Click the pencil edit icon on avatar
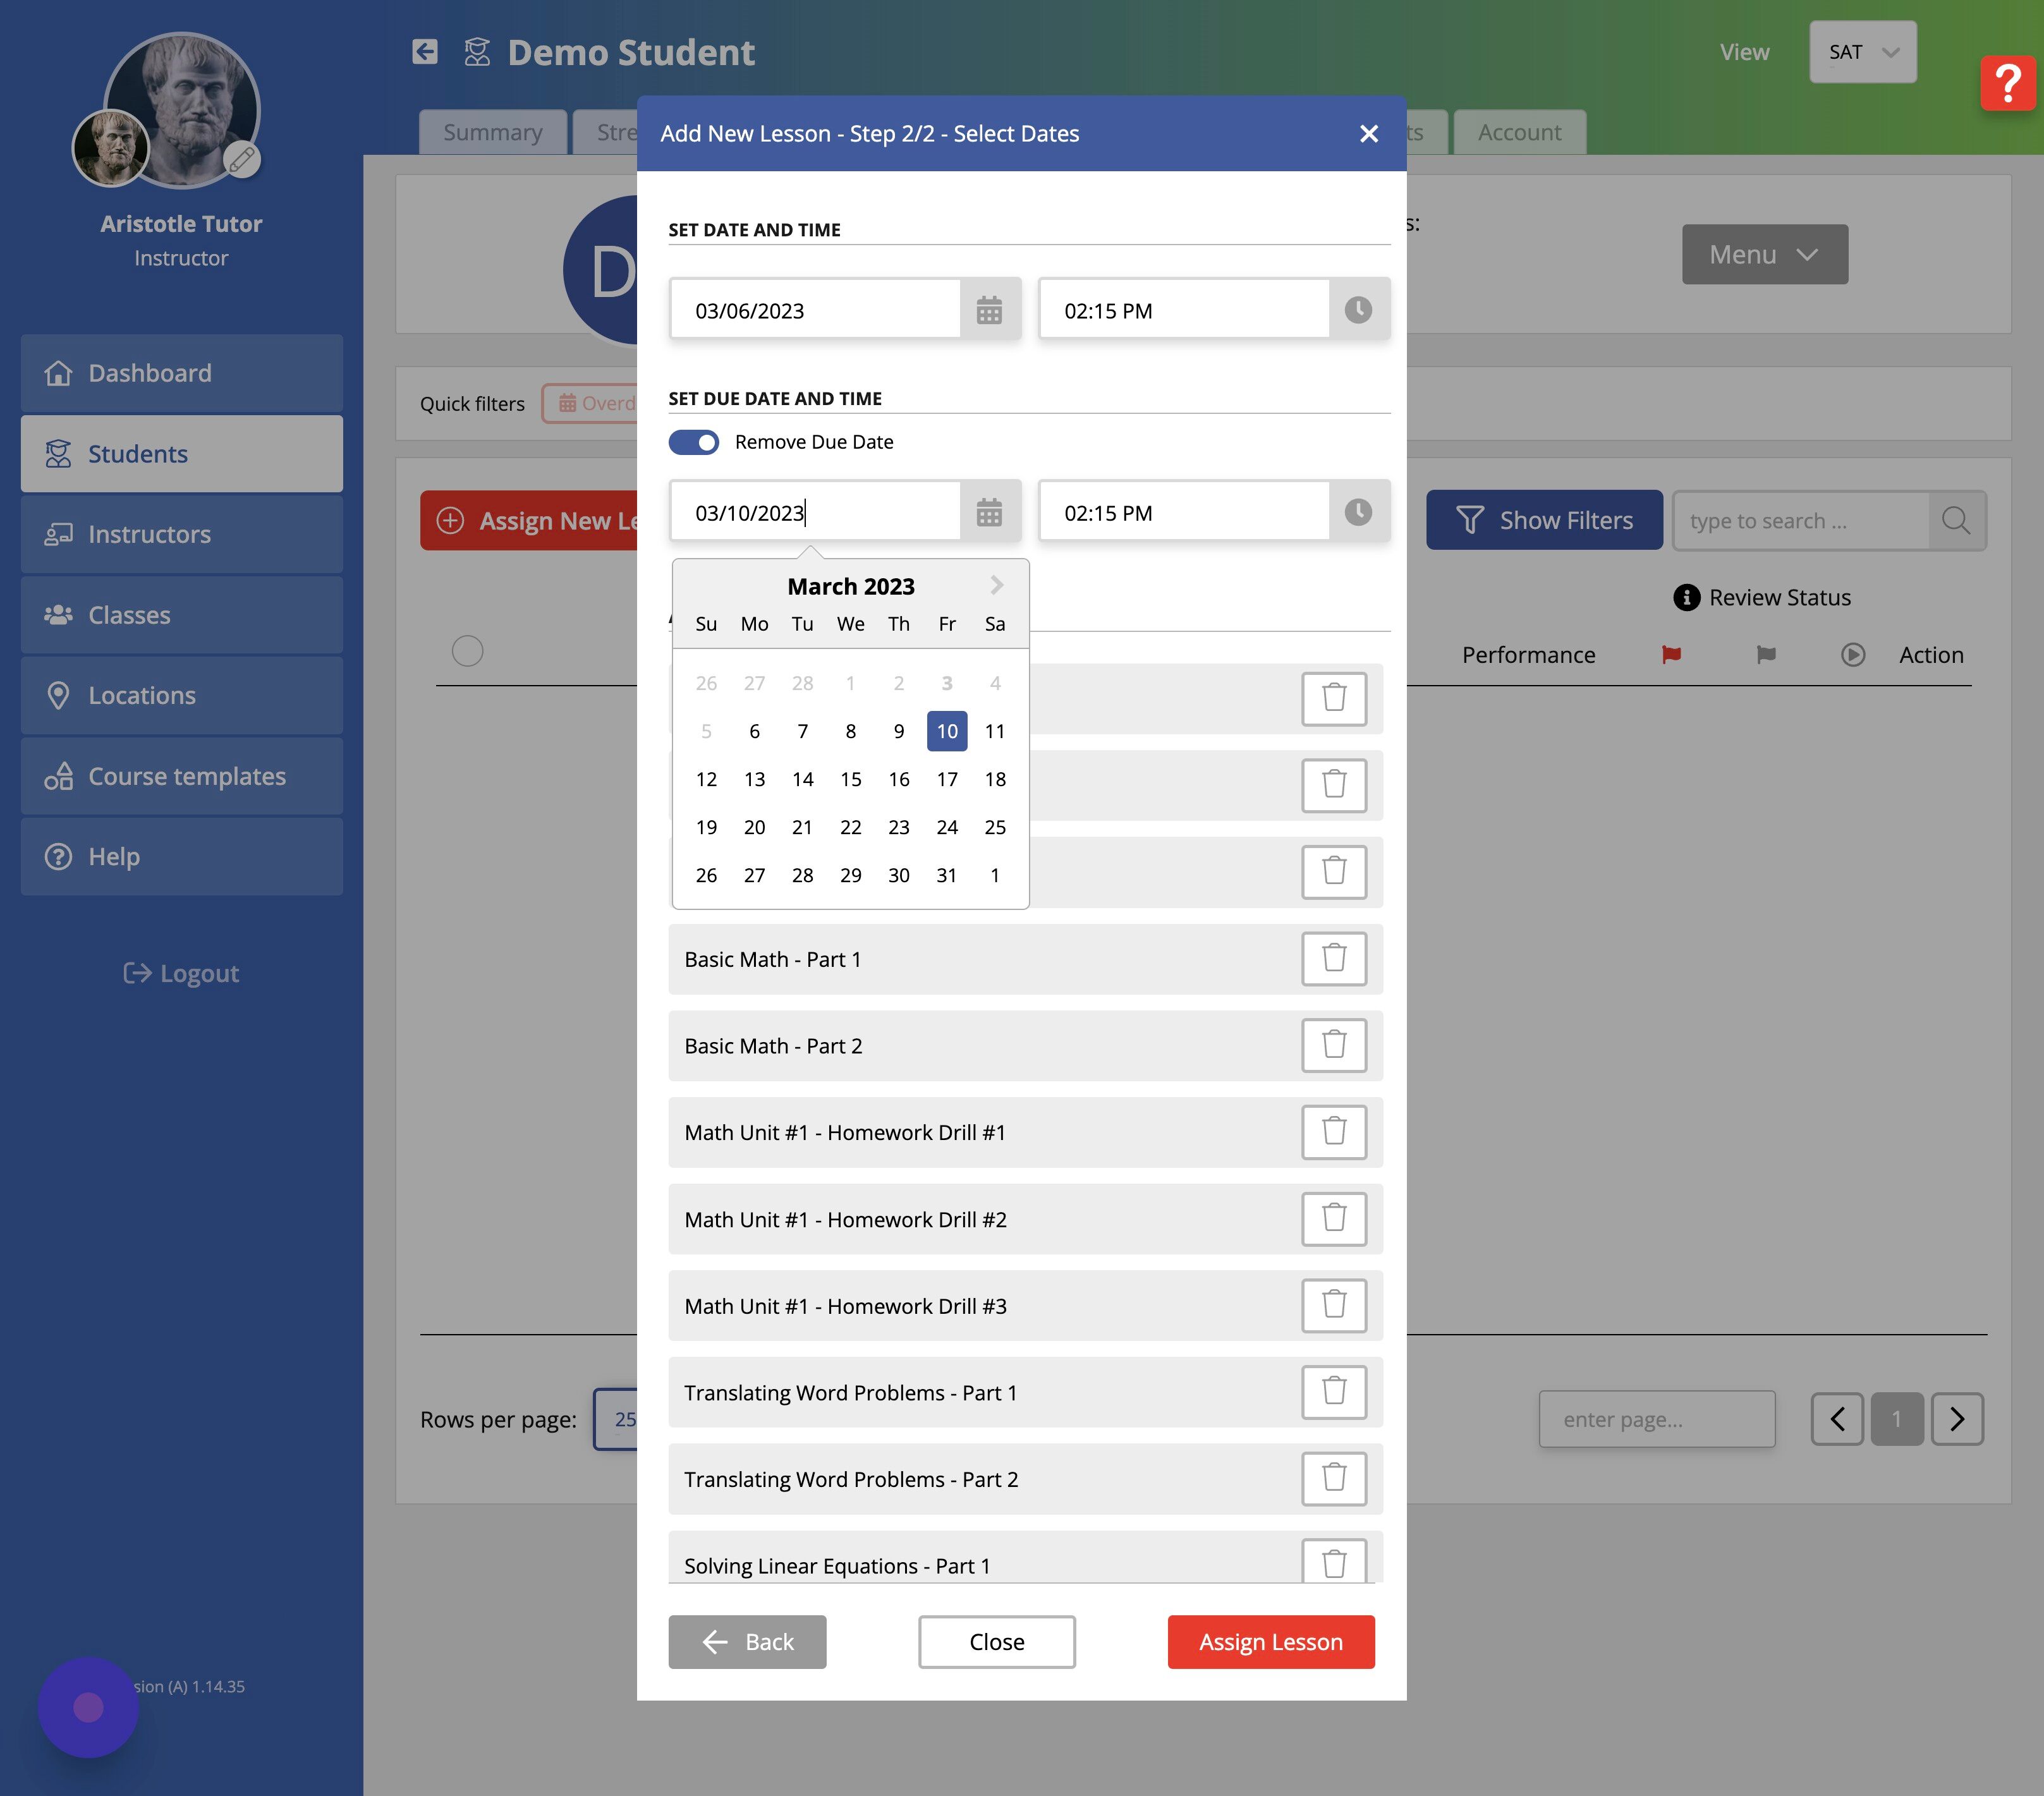Image resolution: width=2044 pixels, height=1796 pixels. (241, 159)
